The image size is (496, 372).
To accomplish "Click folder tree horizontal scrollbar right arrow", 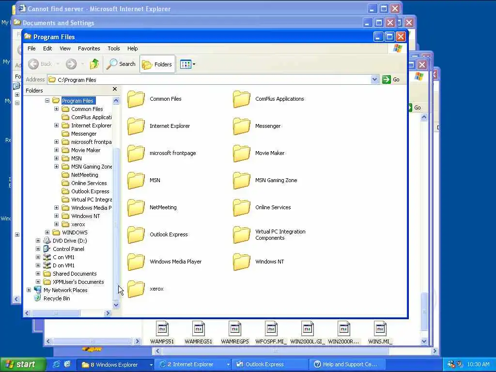I will pos(108,313).
